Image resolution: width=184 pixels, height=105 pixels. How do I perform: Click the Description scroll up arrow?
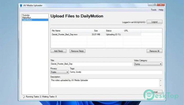(x=161, y=81)
